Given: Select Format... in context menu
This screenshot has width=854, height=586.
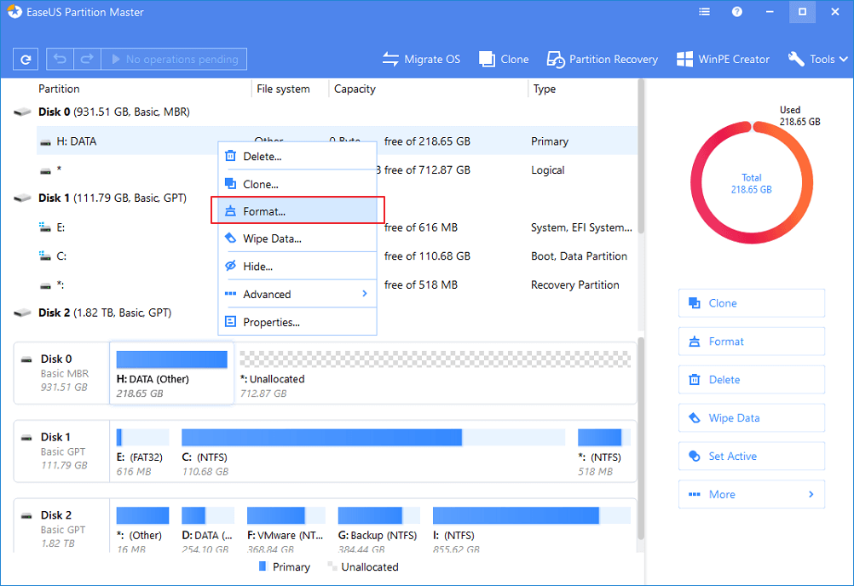Looking at the screenshot, I should (297, 211).
